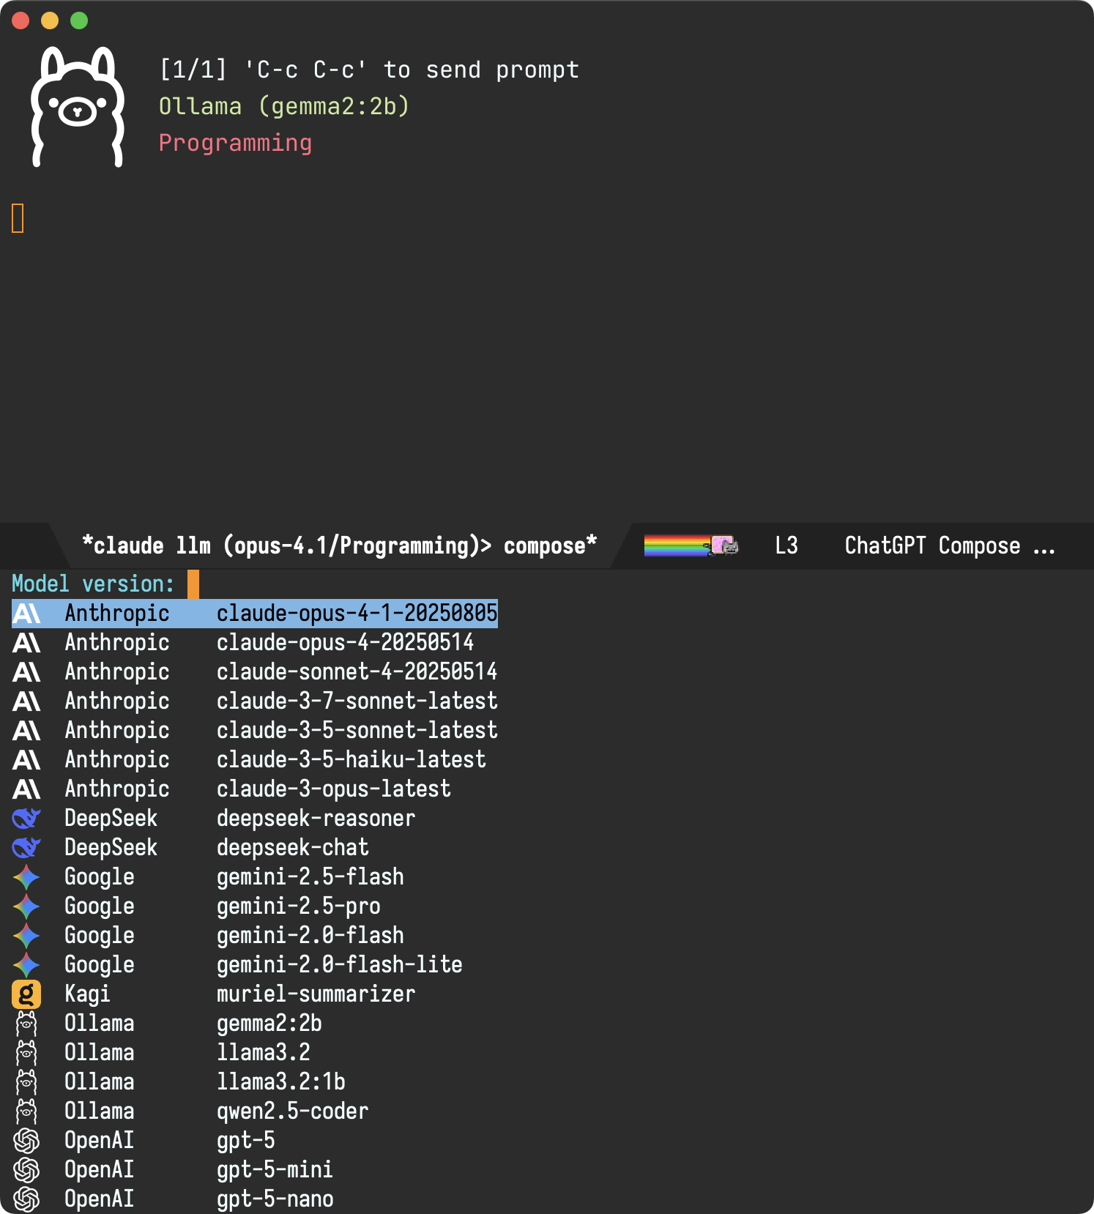The image size is (1094, 1214).
Task: Select the highlighted claude-opus-4-1-20250805 model name
Action: tap(357, 613)
